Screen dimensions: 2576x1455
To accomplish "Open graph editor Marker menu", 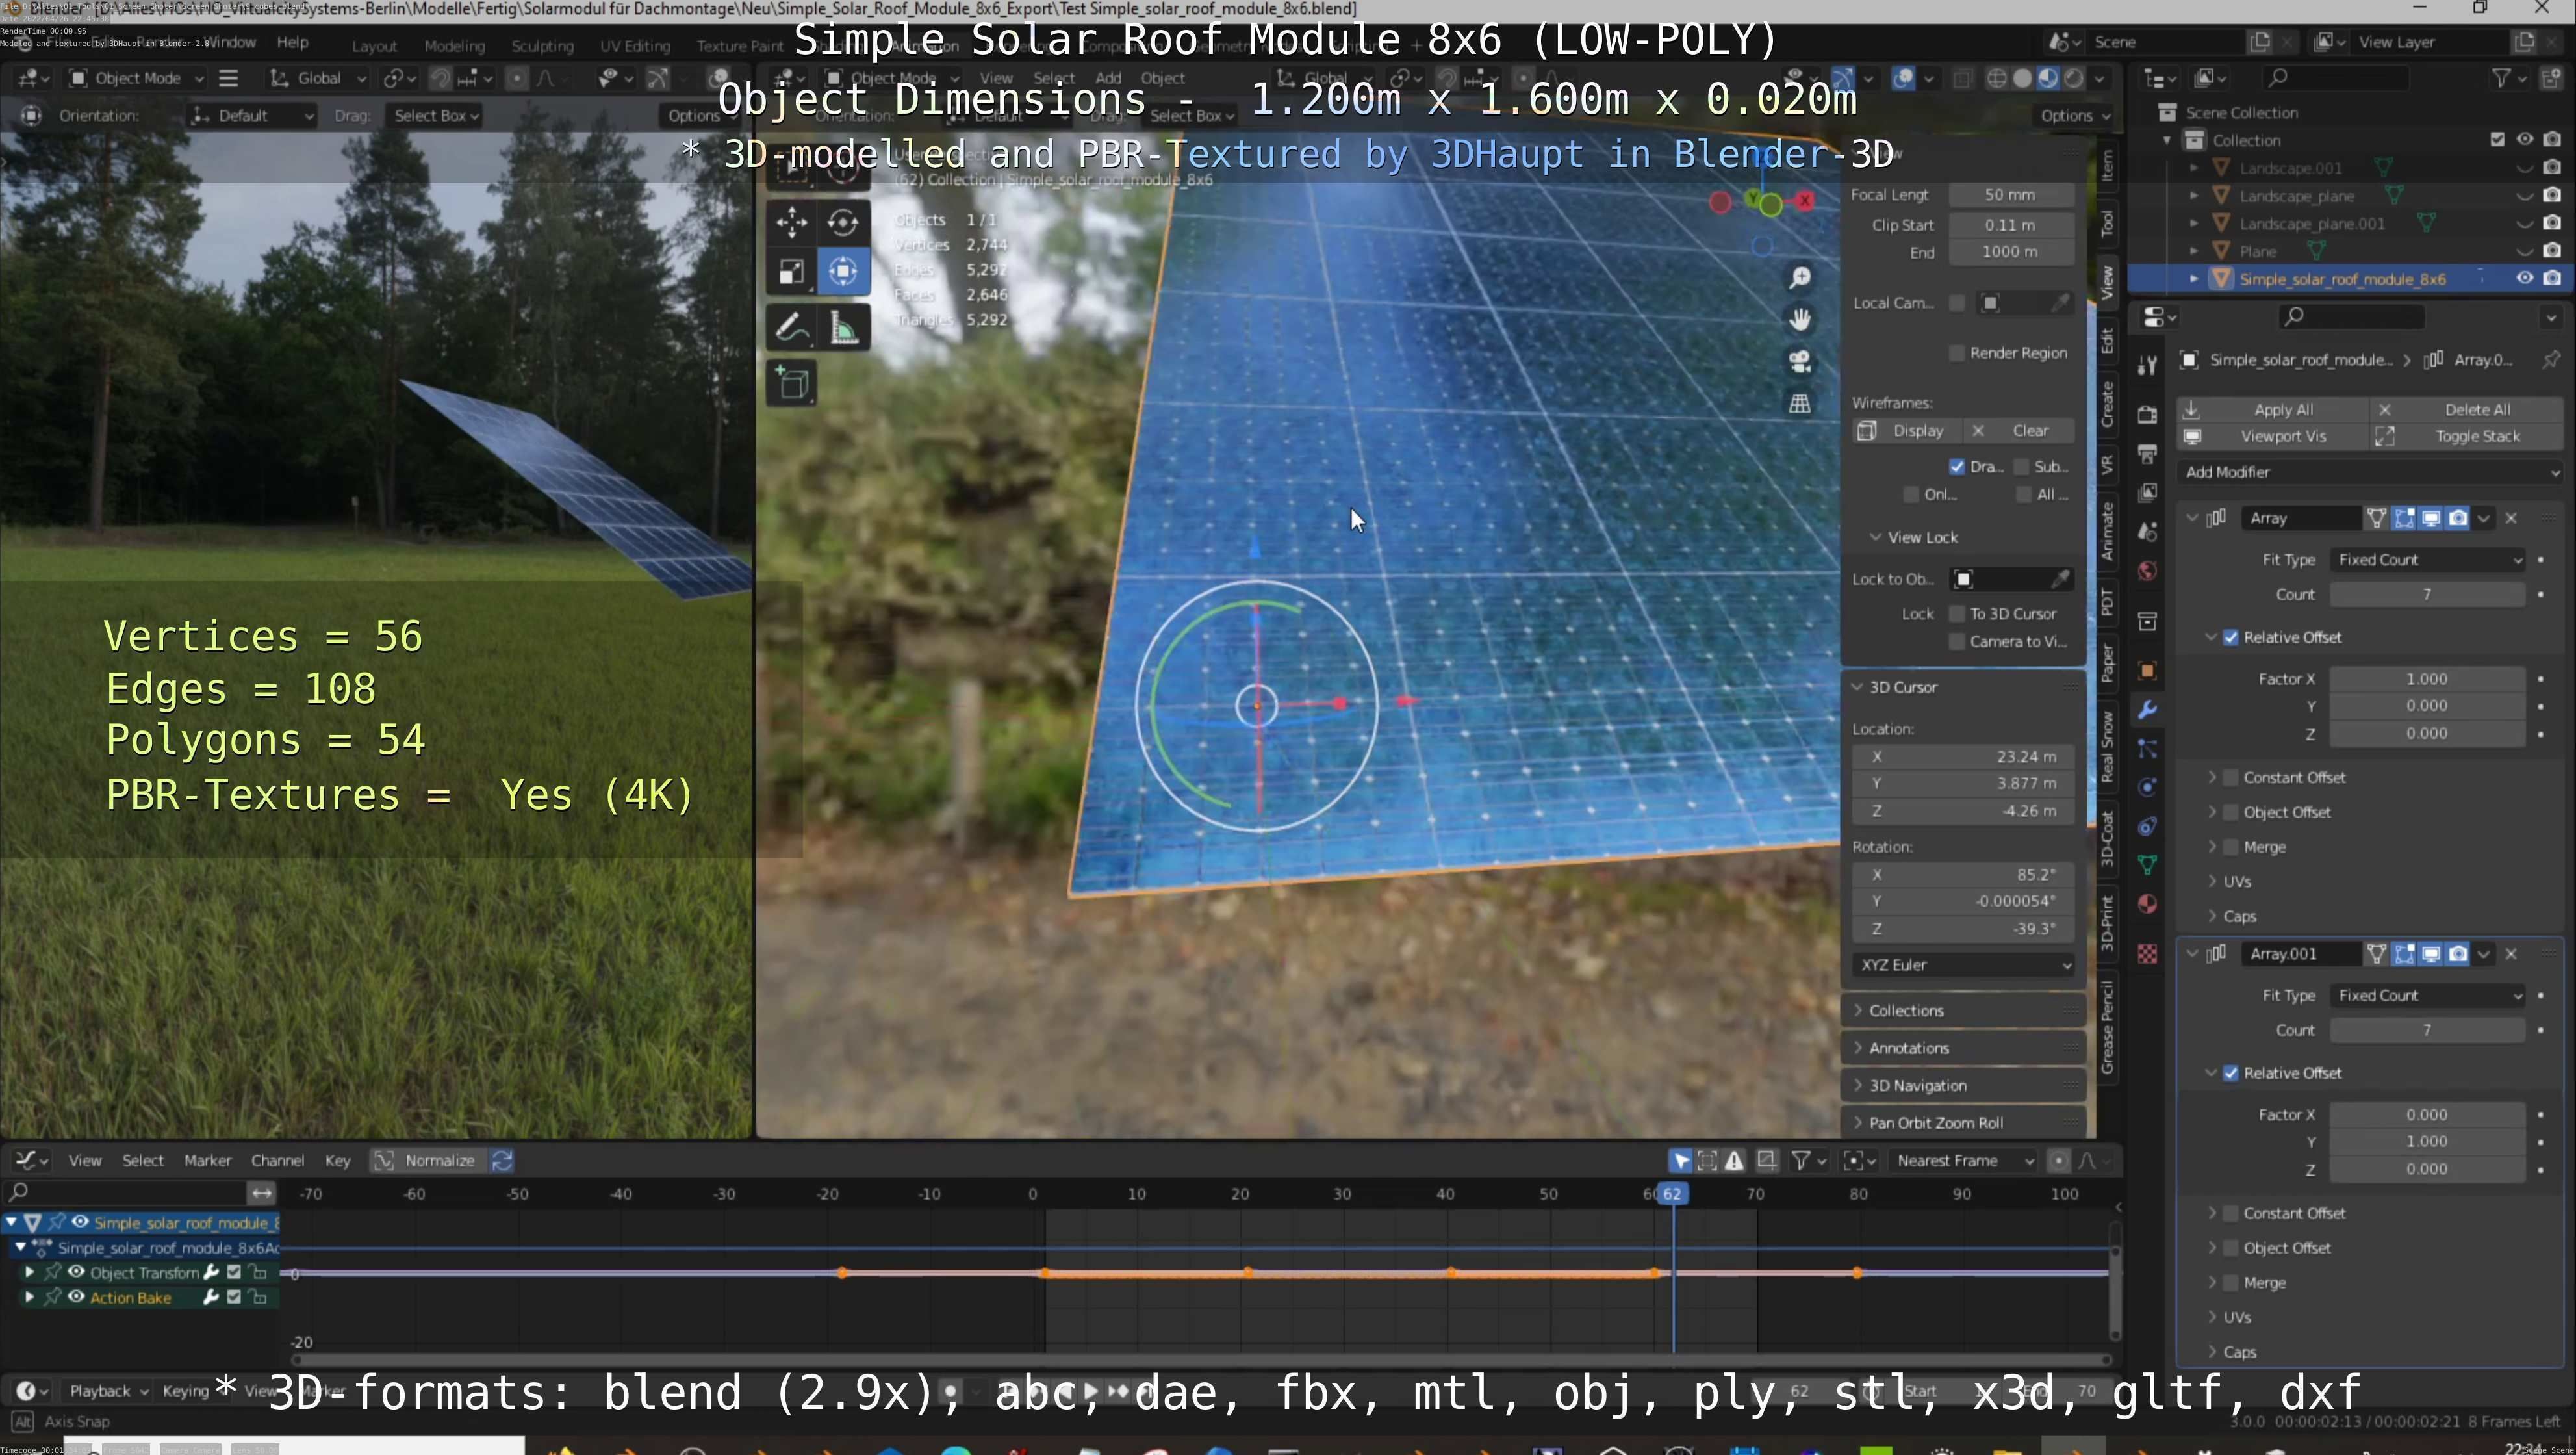I will pos(207,1161).
